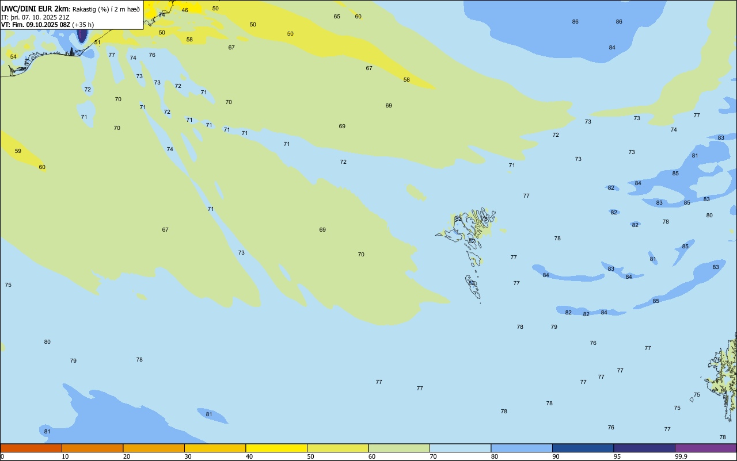Click the humidity value '46' on the map
The width and height of the screenshot is (737, 461).
click(185, 10)
